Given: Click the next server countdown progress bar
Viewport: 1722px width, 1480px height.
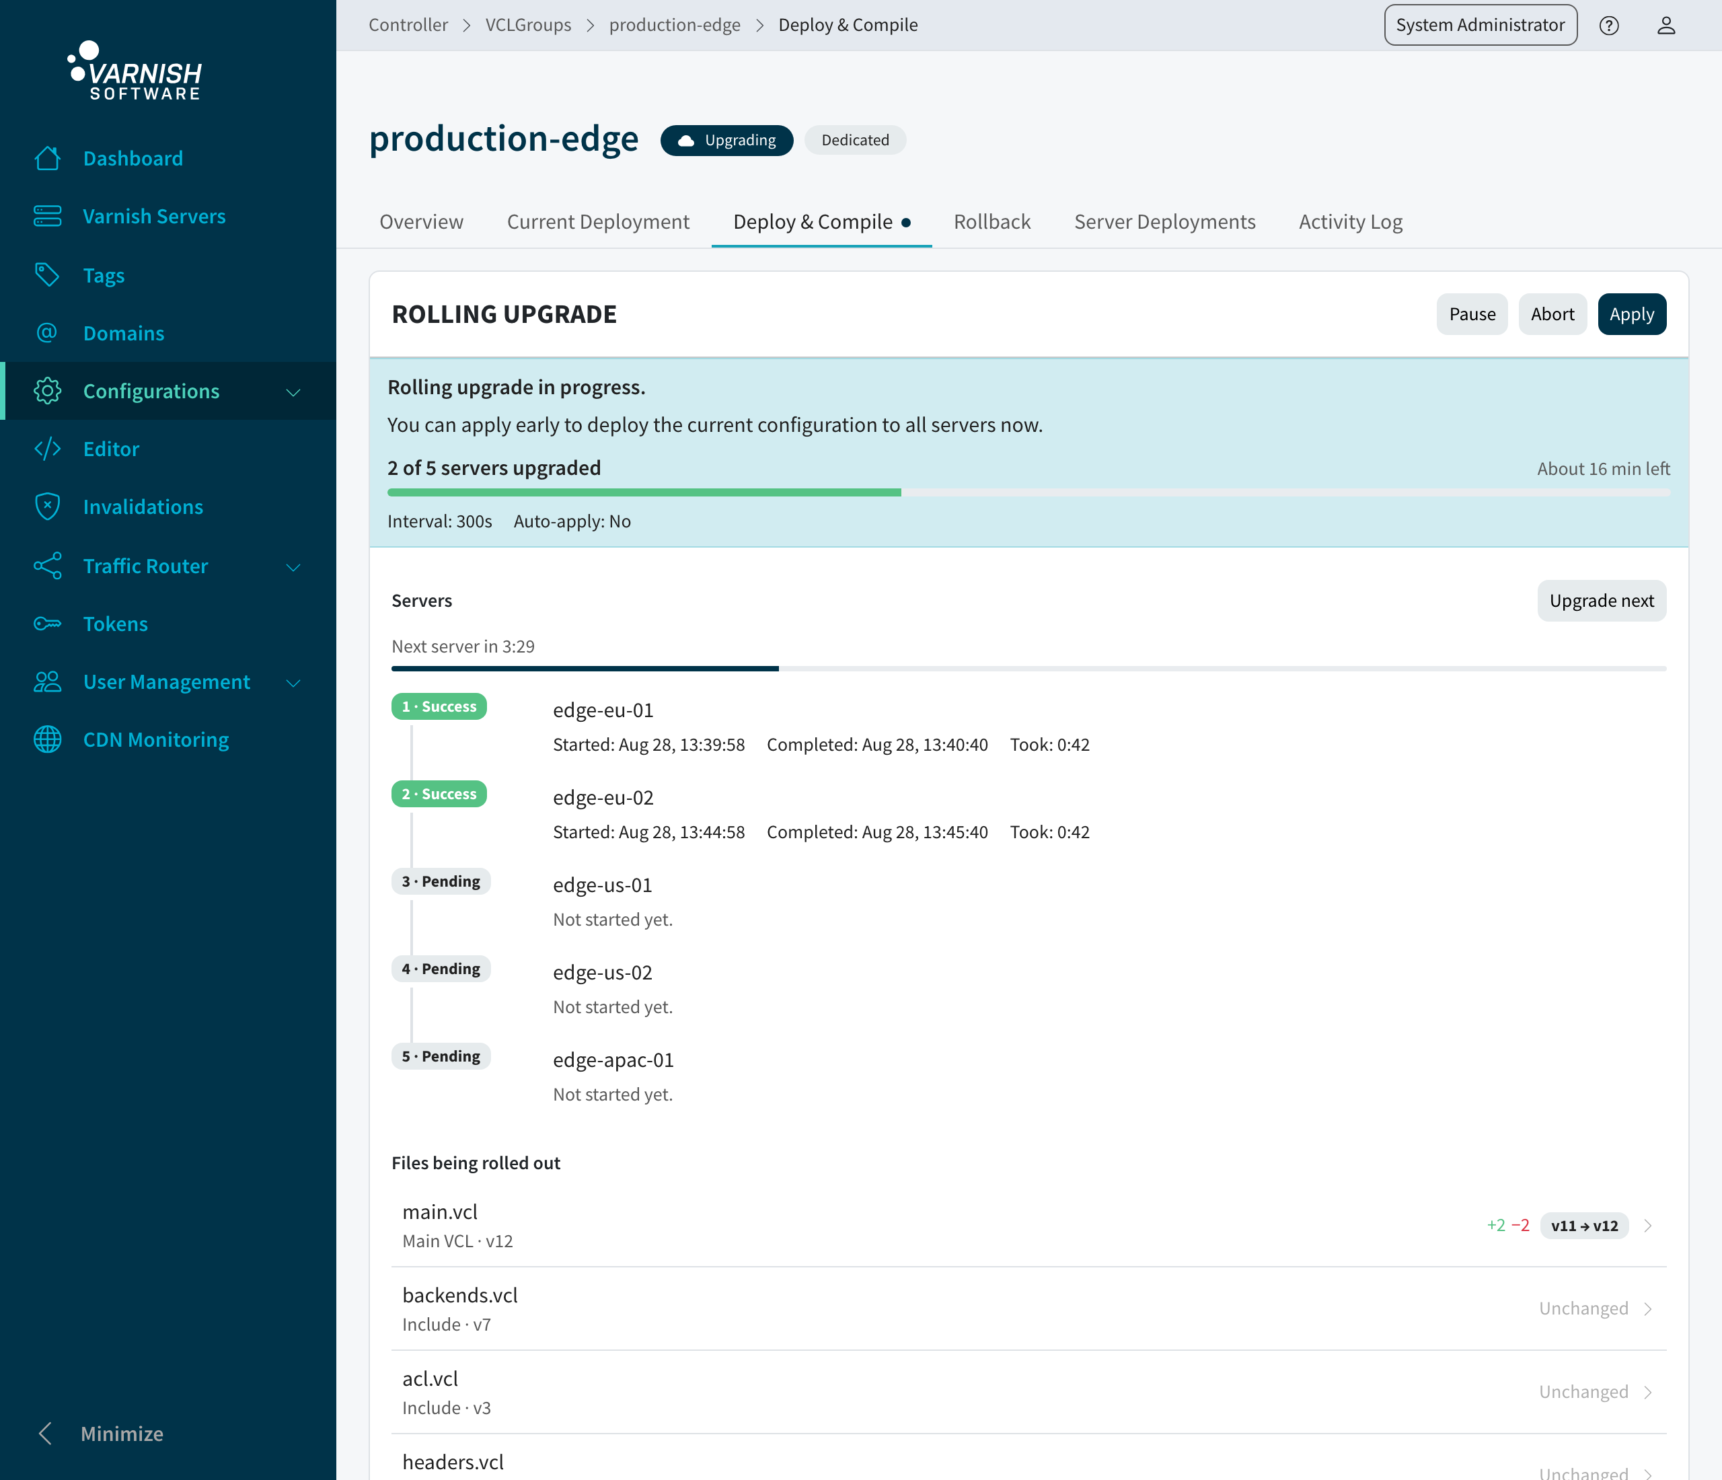Looking at the screenshot, I should (1029, 668).
